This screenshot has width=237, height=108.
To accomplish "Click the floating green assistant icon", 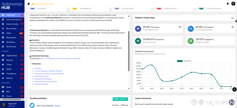I will (x=234, y=89).
